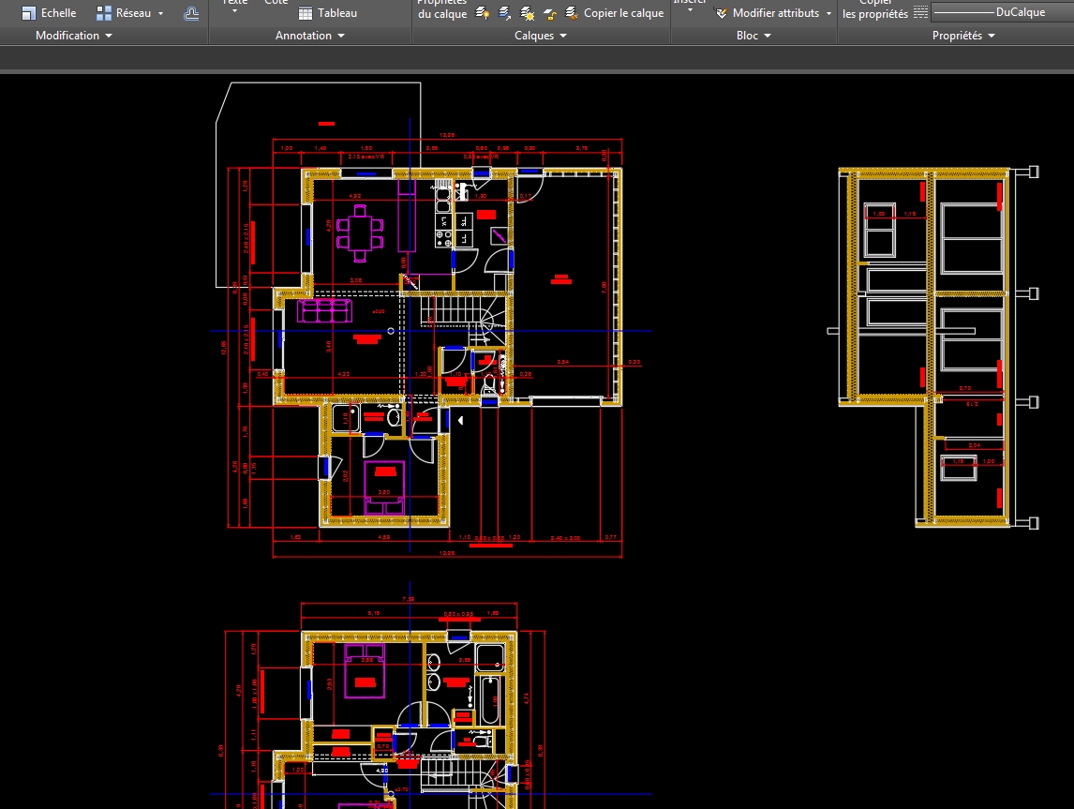Viewport: 1074px width, 809px height.
Task: Click the "5,15" dimension text
Action: [x=374, y=613]
